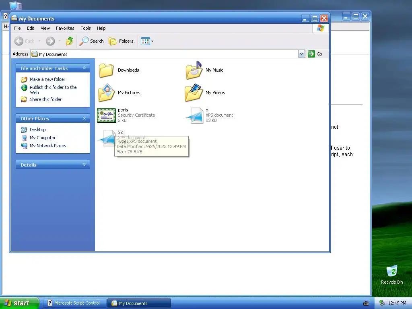Open the File menu
The width and height of the screenshot is (412, 309).
(17, 28)
